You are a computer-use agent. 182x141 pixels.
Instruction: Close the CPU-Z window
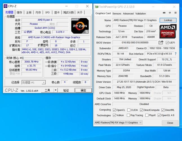(87, 6)
